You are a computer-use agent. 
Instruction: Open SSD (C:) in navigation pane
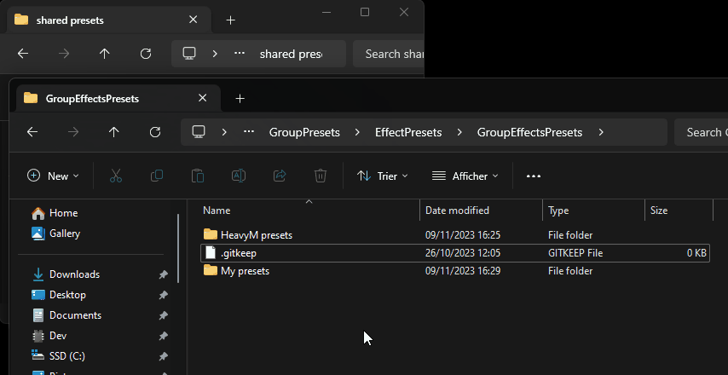point(58,356)
